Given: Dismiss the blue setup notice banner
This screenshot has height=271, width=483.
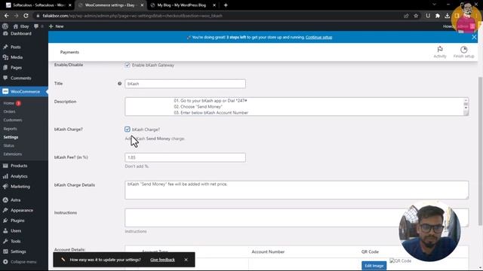Looking at the screenshot, I should [x=474, y=37].
